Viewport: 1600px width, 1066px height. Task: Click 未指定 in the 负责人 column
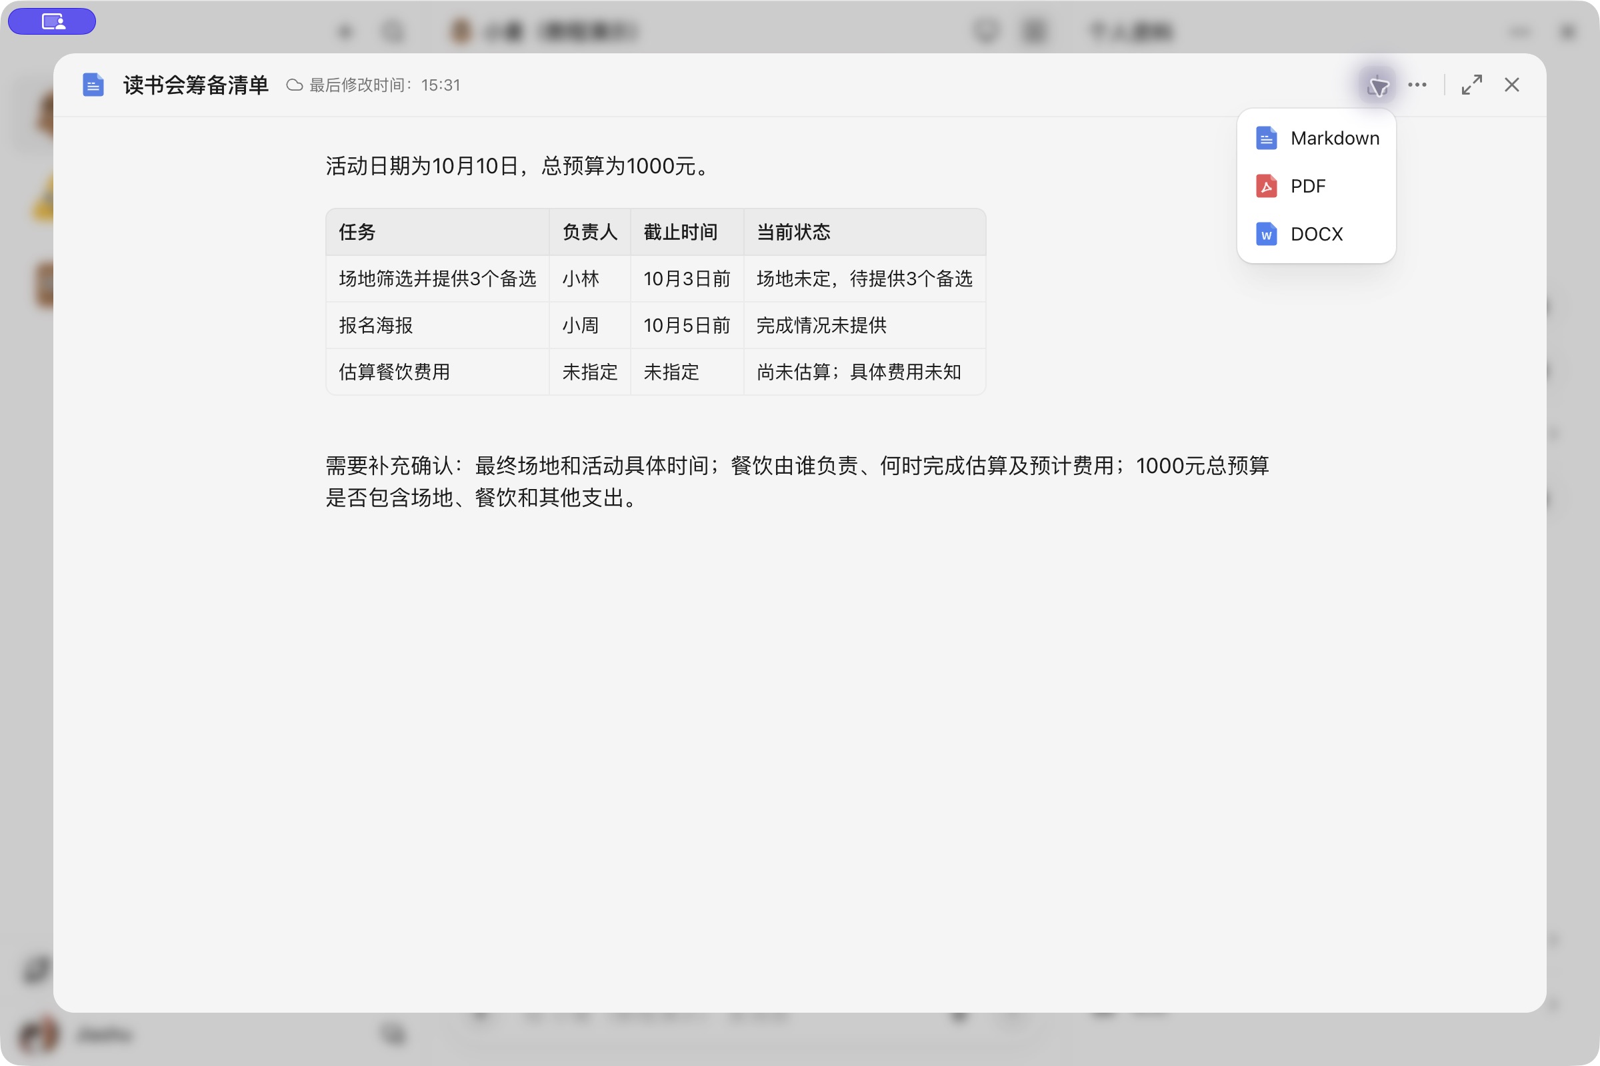[x=590, y=372]
